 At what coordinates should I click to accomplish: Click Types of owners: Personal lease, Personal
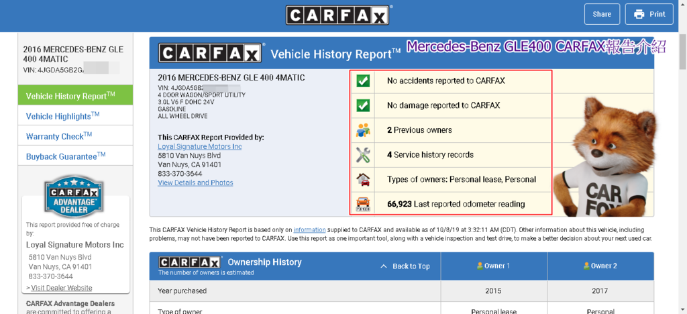point(462,179)
